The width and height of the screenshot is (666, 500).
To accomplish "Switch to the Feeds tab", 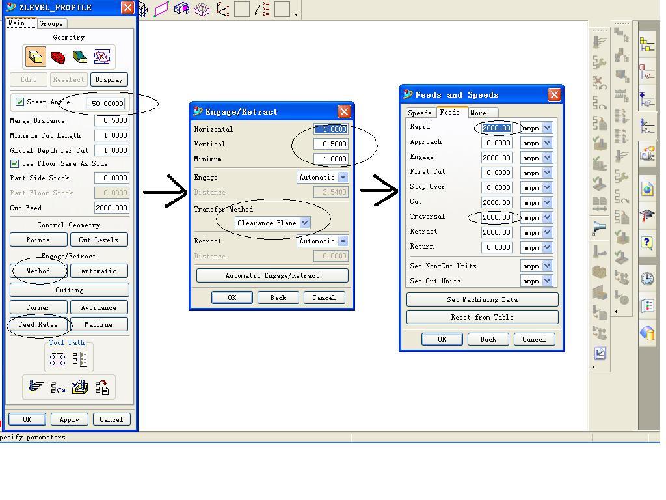I will (x=452, y=112).
